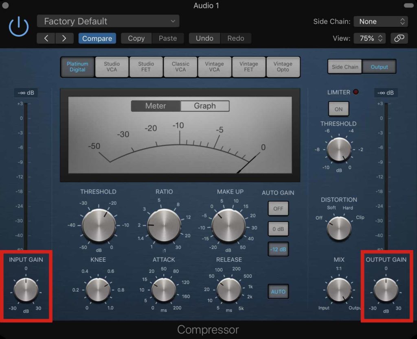
Task: Click the Copy button
Action: coord(136,38)
